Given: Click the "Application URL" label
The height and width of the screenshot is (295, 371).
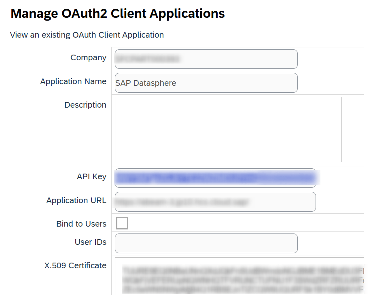Looking at the screenshot, I should click(x=76, y=200).
